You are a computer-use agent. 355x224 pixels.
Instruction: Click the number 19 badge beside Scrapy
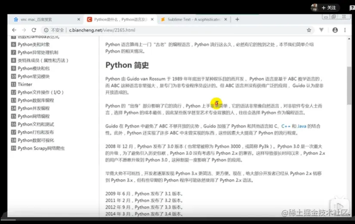[x=14, y=148]
